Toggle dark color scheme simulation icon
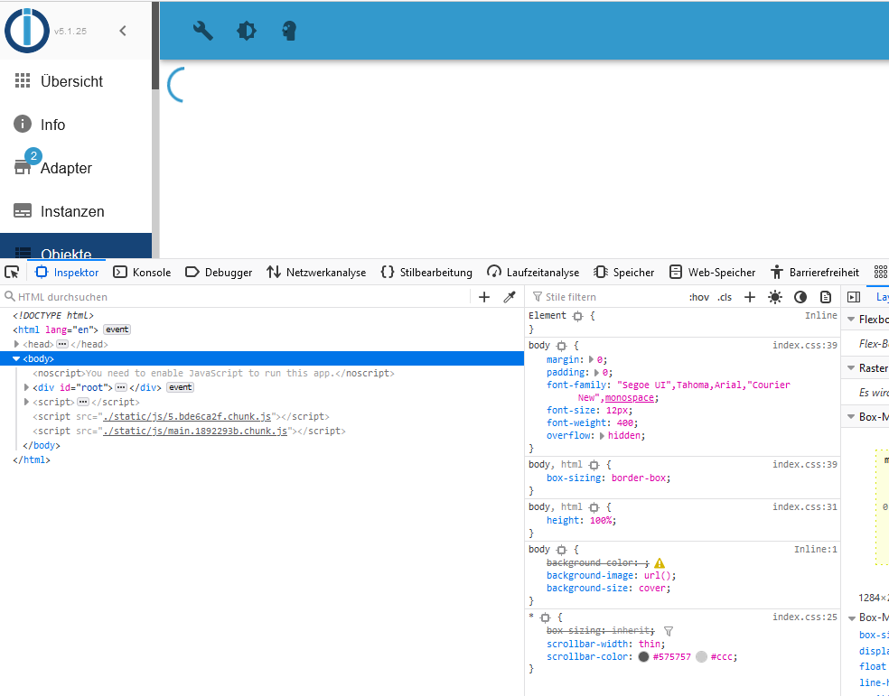The height and width of the screenshot is (696, 889). pyautogui.click(x=800, y=297)
